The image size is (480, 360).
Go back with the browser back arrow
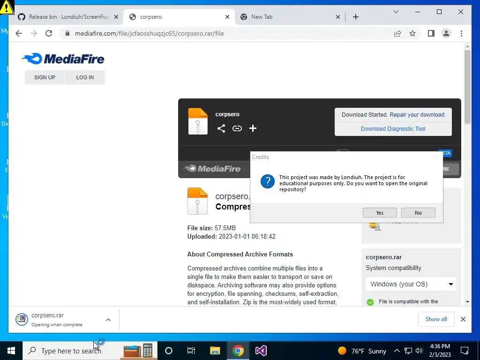point(19,33)
